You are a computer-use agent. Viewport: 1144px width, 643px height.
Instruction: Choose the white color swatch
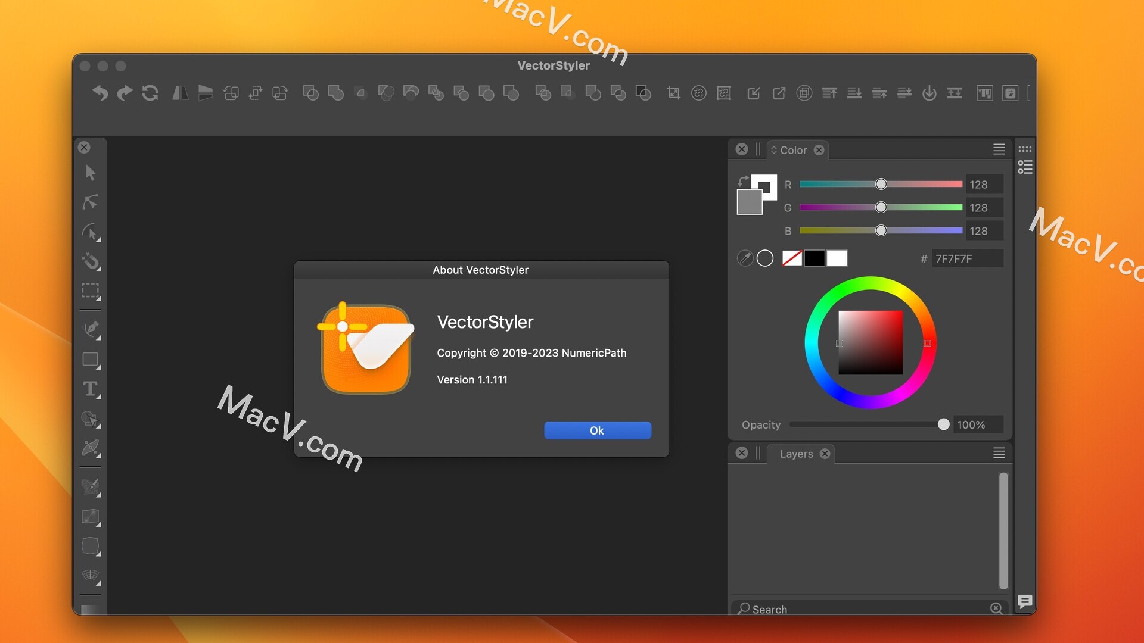click(837, 258)
